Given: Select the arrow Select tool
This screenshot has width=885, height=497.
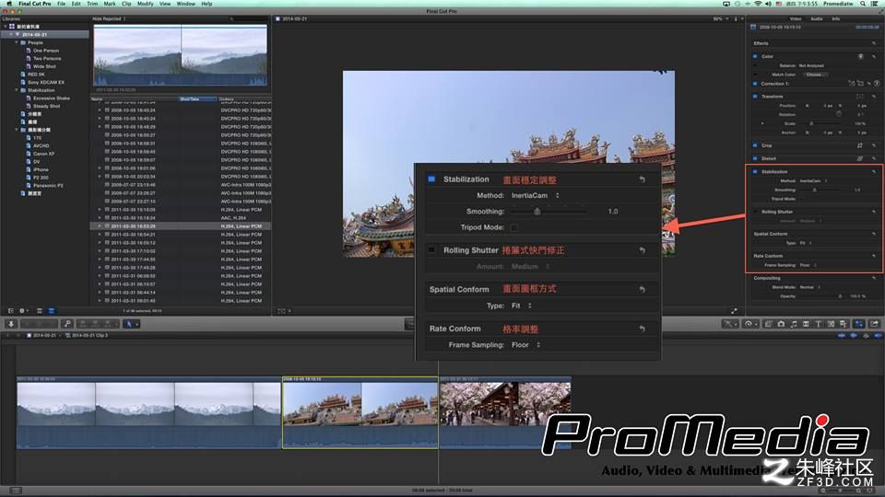Looking at the screenshot, I should (131, 324).
